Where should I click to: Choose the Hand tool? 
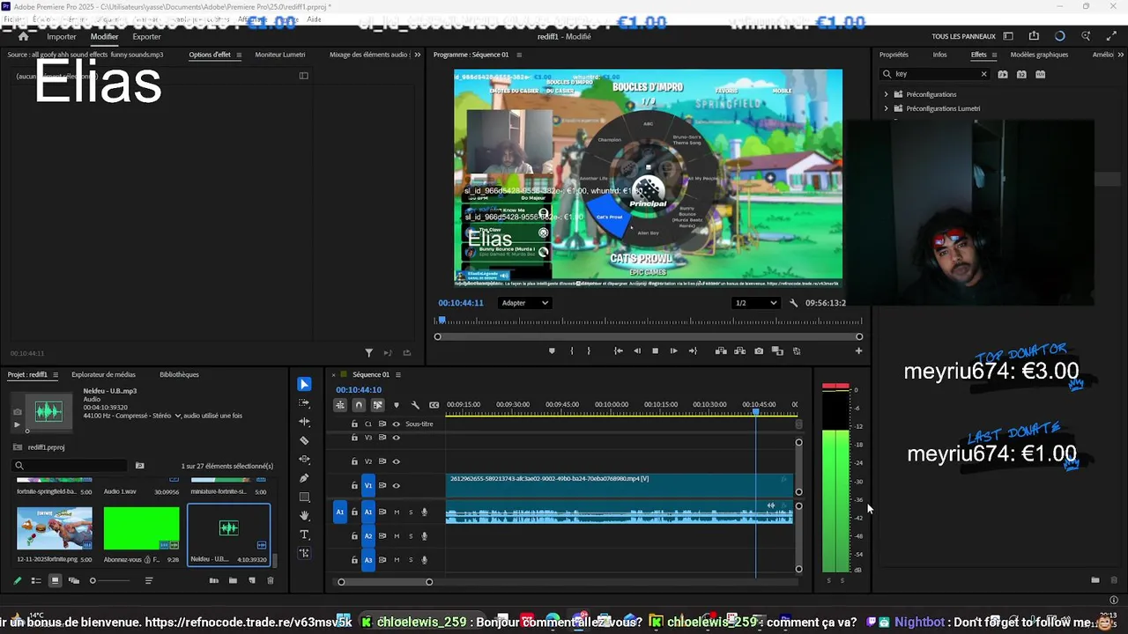tap(304, 516)
